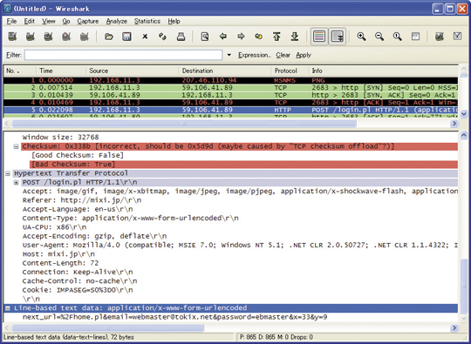The height and width of the screenshot is (344, 471).
Task: Apply the display filter
Action: [304, 55]
